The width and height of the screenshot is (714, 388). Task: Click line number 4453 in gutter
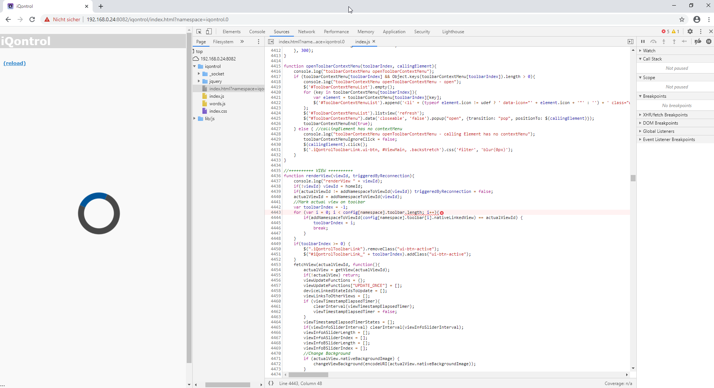276,265
